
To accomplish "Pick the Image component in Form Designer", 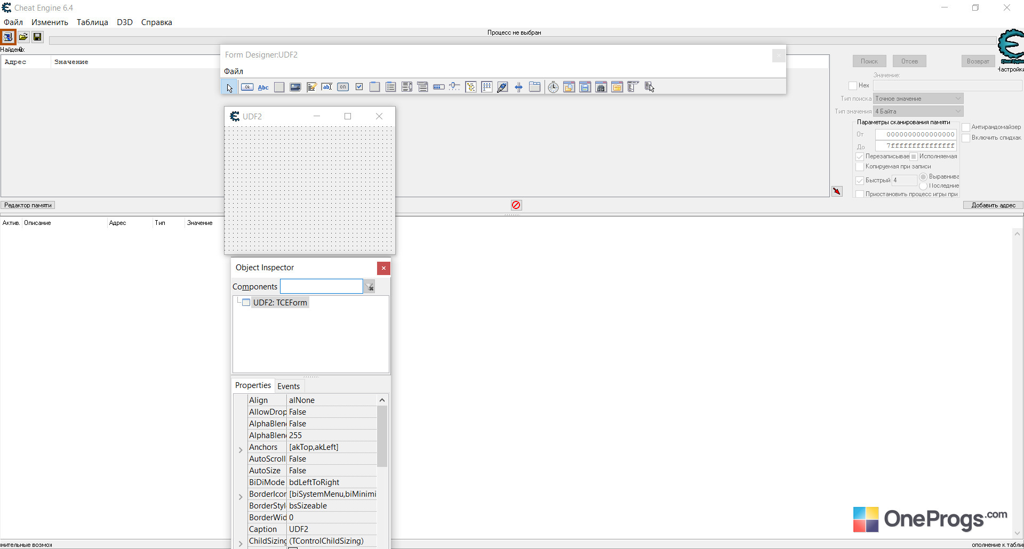I will (x=295, y=87).
